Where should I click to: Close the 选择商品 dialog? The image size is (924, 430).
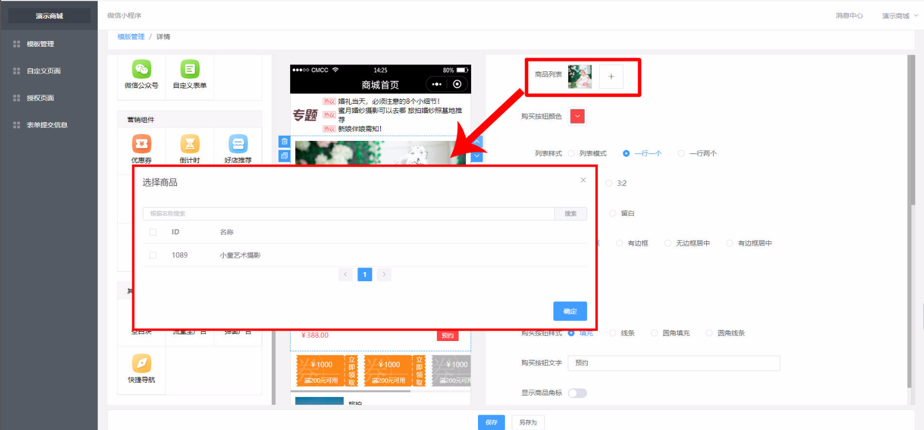tap(583, 180)
